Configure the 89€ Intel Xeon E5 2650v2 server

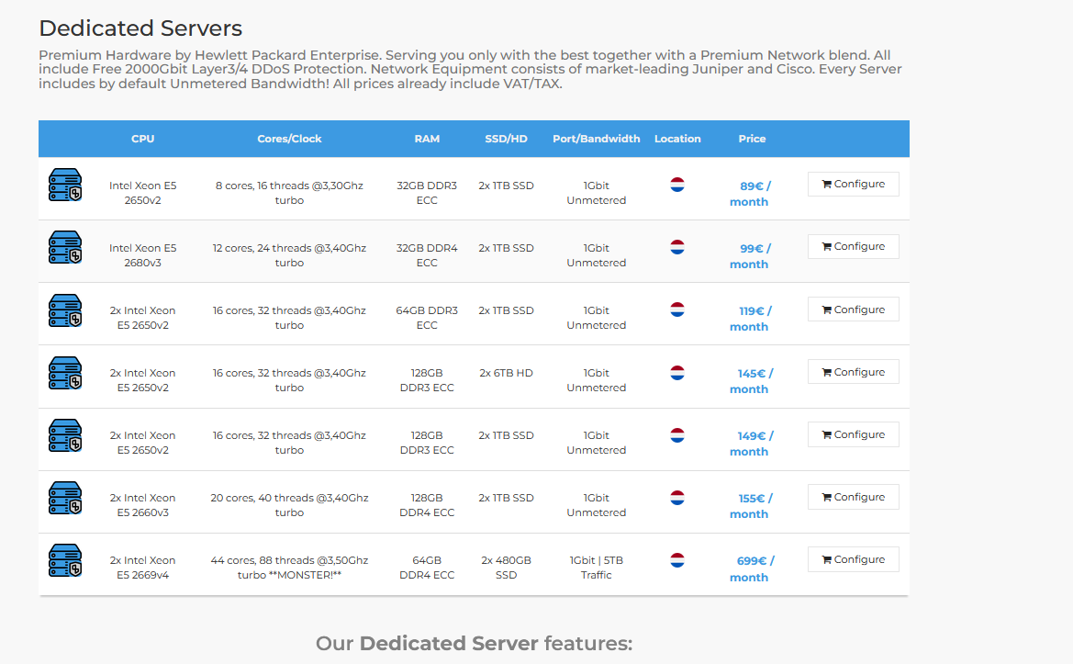tap(854, 185)
